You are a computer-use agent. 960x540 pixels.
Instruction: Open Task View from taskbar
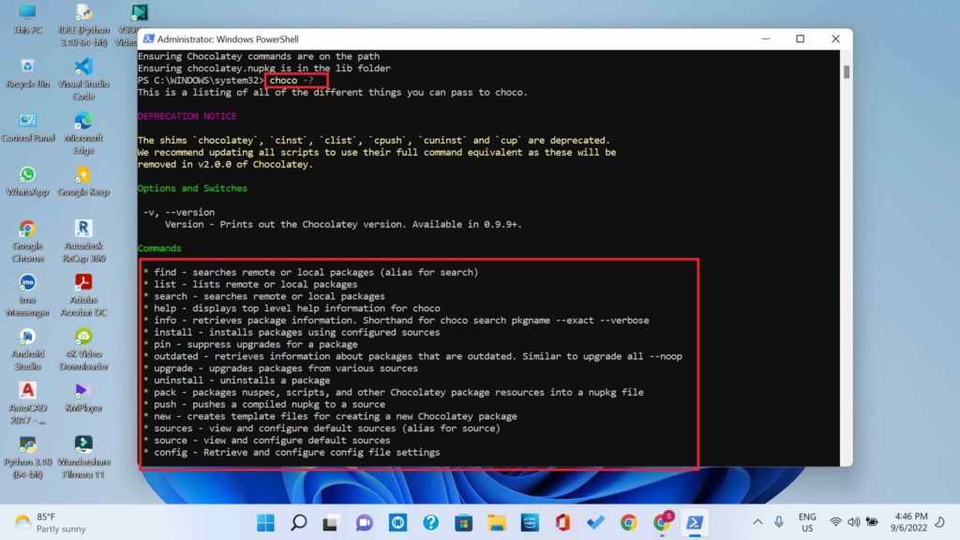click(x=331, y=522)
